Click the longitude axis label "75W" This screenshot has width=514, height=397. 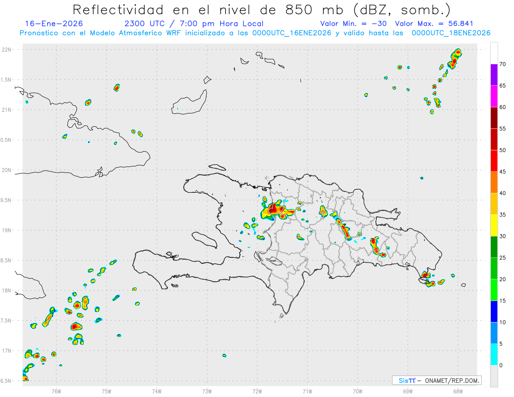(106, 391)
